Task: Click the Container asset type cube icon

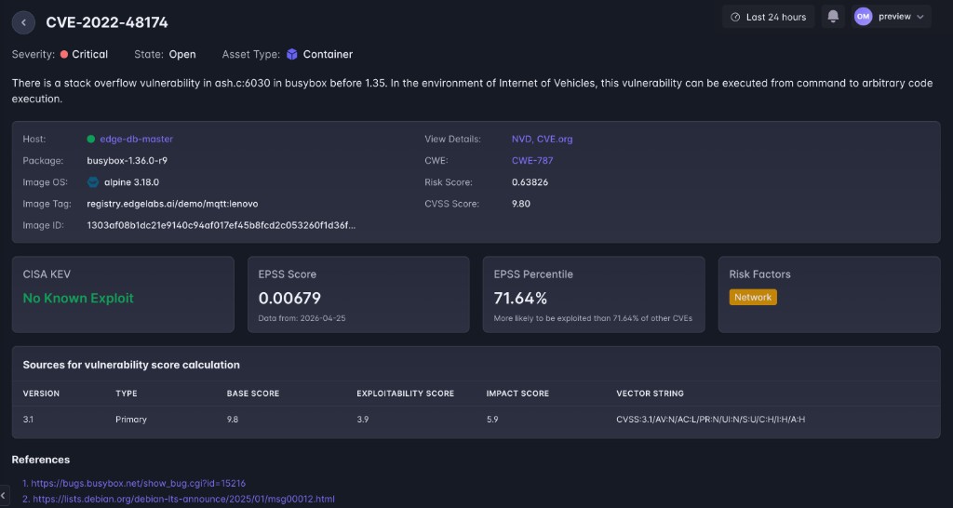Action: pos(291,54)
